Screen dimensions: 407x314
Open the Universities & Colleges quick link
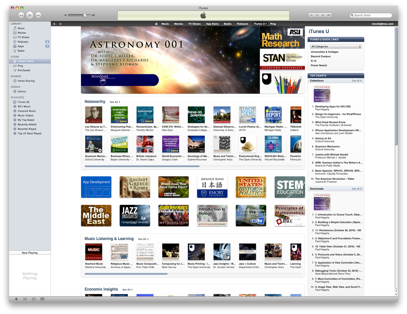click(x=324, y=52)
